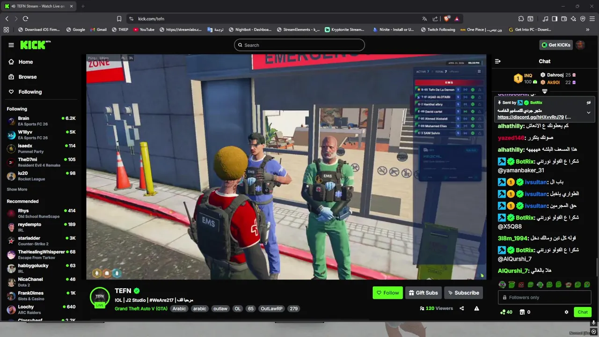The height and width of the screenshot is (337, 599).
Task: Toggle the browser sidebar panel icon
Action: 555,19
